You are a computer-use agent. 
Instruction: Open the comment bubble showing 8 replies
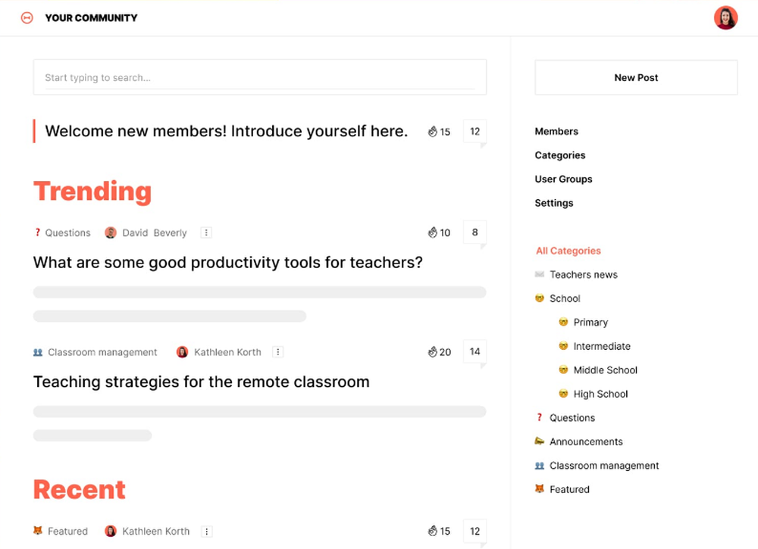(475, 232)
